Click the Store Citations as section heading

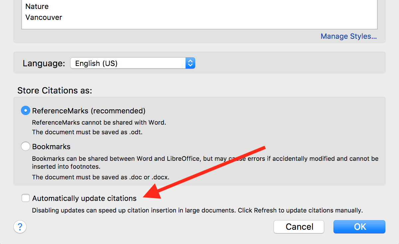pos(55,90)
